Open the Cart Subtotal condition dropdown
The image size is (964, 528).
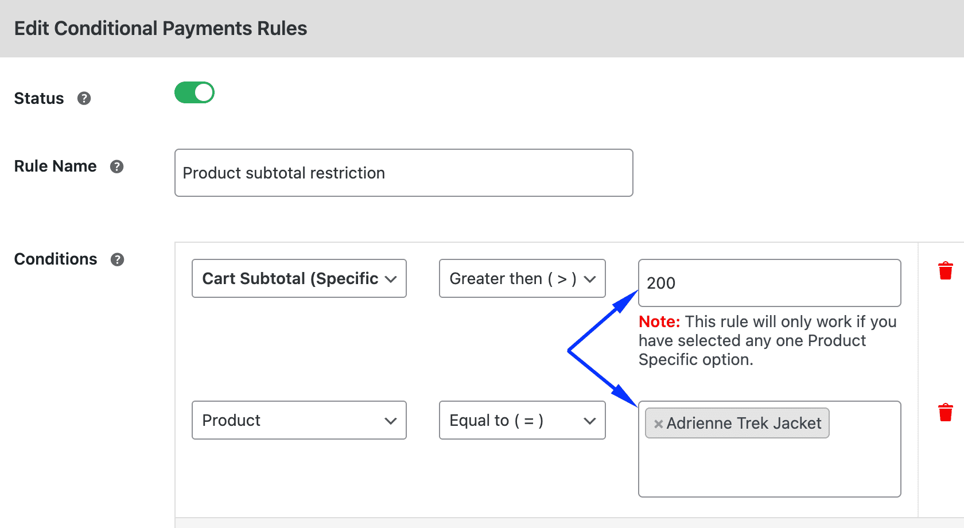[298, 278]
